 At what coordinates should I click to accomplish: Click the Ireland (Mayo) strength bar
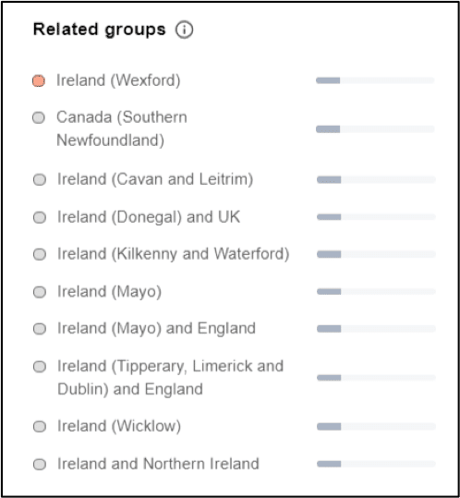pos(376,292)
